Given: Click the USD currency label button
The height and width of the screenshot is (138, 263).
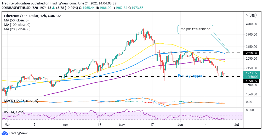Looking at the screenshot, I should [x=252, y=16].
